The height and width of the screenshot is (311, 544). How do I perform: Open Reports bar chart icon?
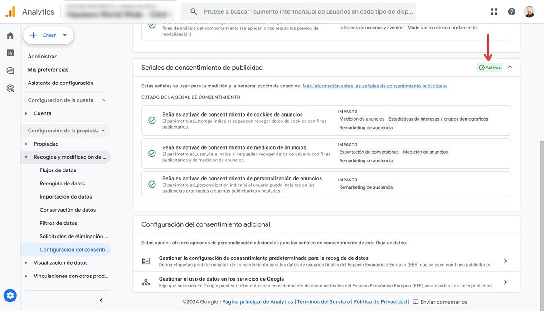(10, 53)
